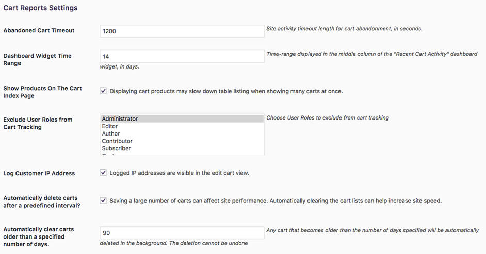Choose Author role to exclude
This screenshot has width=486, height=254.
coord(182,133)
